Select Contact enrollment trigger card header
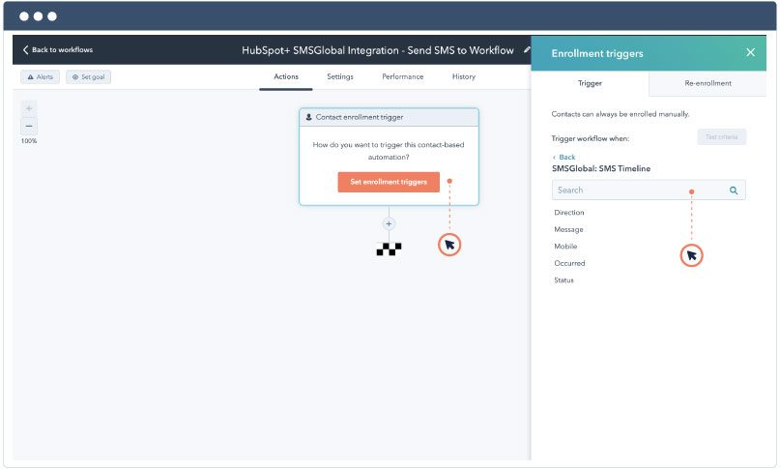 [x=389, y=118]
